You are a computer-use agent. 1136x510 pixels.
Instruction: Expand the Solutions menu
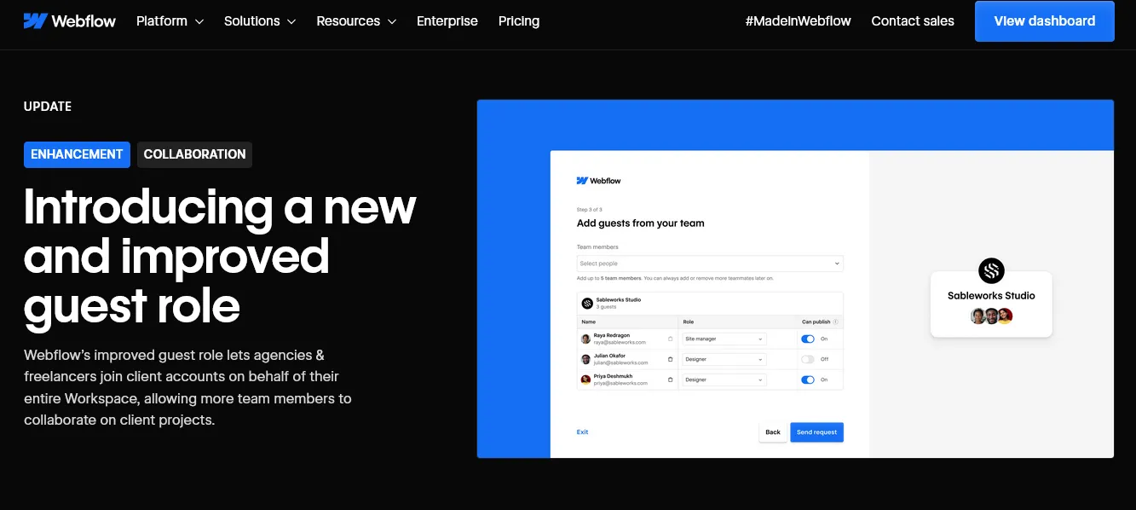[260, 21]
